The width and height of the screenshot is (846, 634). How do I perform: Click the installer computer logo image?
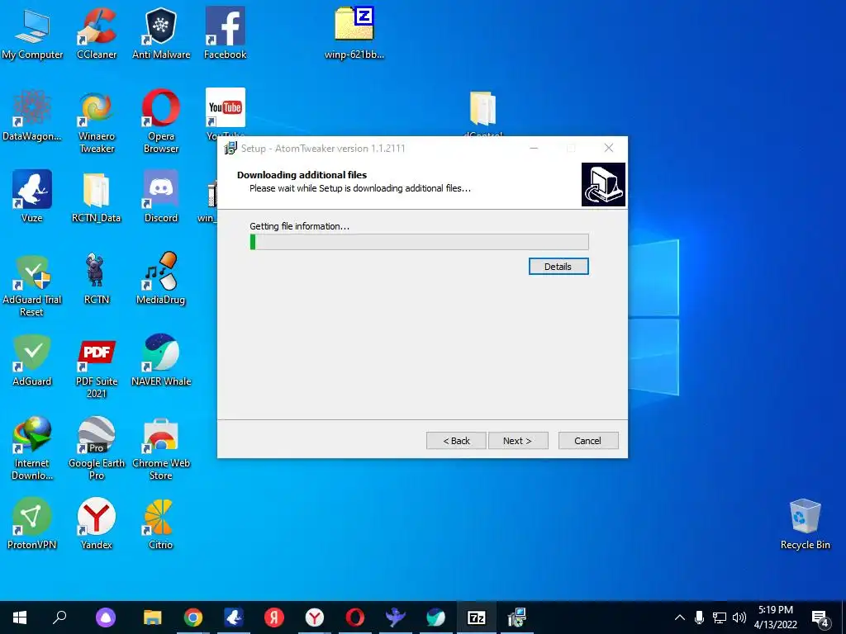[603, 184]
